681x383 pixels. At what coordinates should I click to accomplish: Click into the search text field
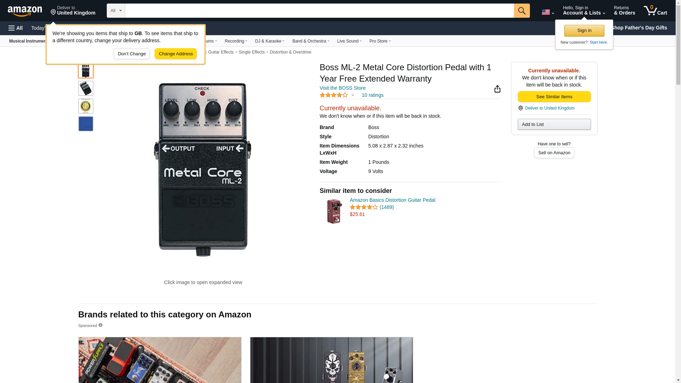tap(319, 11)
